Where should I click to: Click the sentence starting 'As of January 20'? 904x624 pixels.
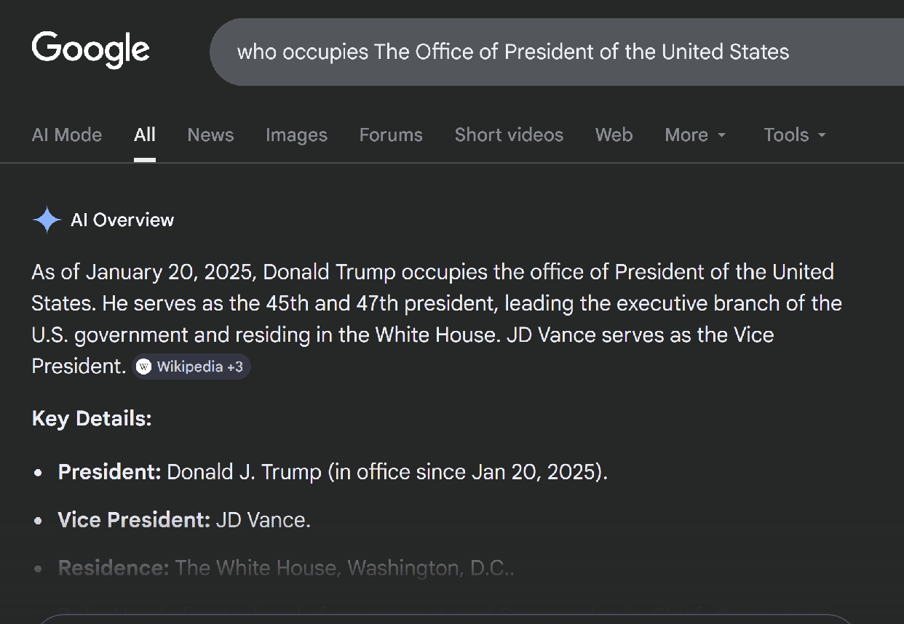click(432, 272)
